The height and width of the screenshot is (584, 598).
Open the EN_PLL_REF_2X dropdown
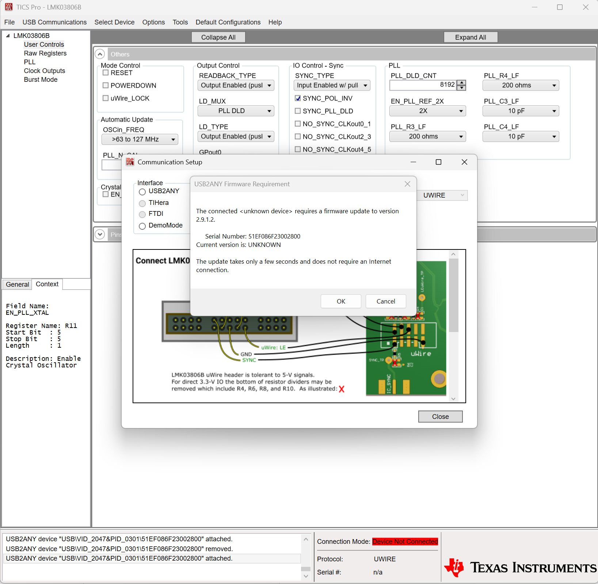pyautogui.click(x=428, y=111)
